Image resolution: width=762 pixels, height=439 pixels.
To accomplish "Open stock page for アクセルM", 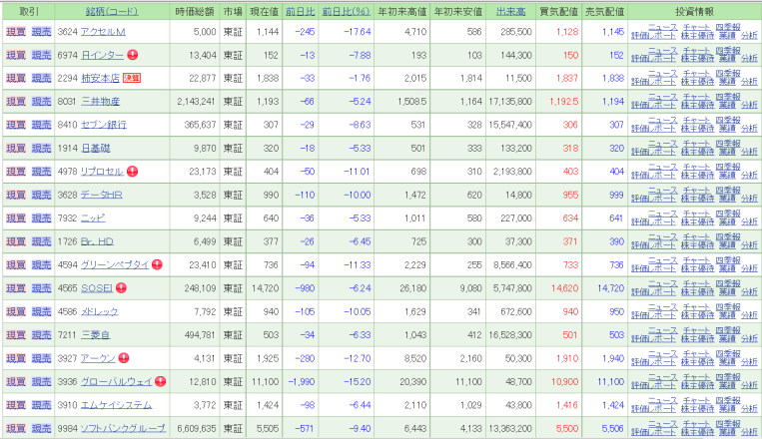I will click(103, 32).
